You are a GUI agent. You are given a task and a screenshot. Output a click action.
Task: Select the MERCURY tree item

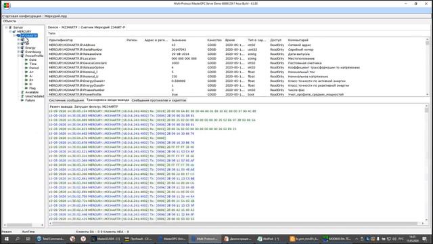[24, 32]
